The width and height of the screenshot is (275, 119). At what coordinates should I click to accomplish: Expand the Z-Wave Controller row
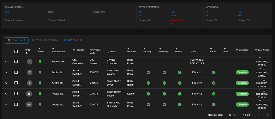6,62
